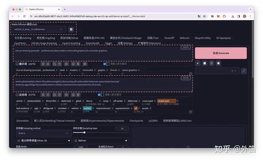Image resolution: width=263 pixels, height=160 pixels.
Task: Open the 图像信息/PNG Info tab
Action: pyautogui.click(x=94, y=38)
